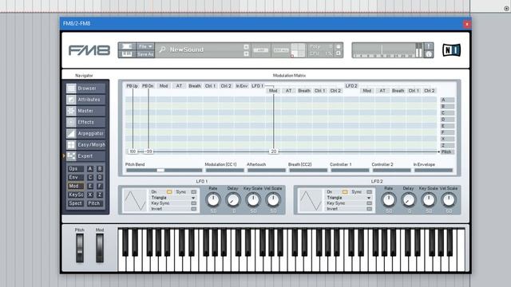Click the upper preset step button

(x=246, y=47)
